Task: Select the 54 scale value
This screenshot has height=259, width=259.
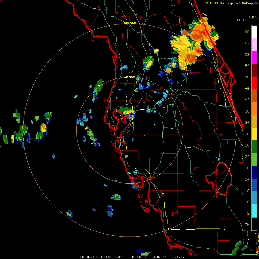Action: [247, 66]
